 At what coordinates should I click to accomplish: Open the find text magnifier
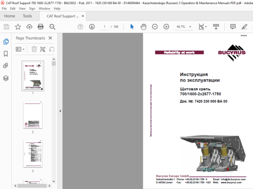coord(52,27)
